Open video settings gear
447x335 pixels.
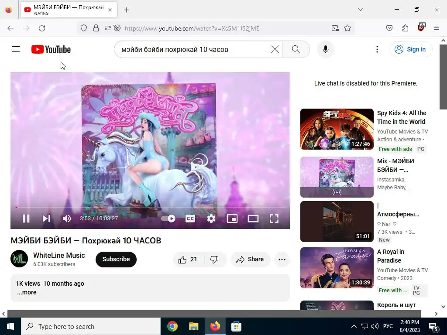coord(211,219)
